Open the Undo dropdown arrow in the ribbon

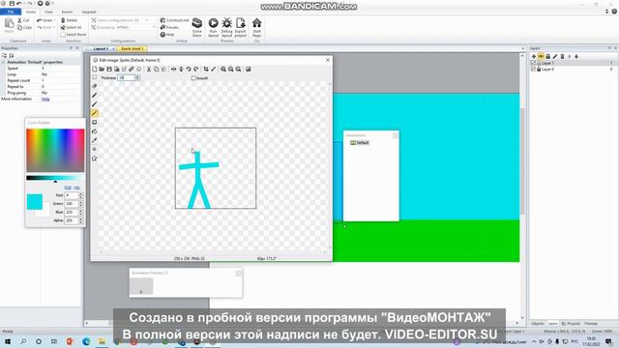click(x=54, y=20)
